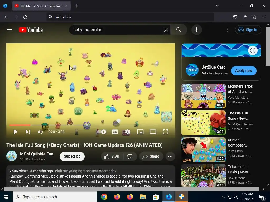
Task: Click the #mysingingmonsters hashtag
Action: coord(80,171)
